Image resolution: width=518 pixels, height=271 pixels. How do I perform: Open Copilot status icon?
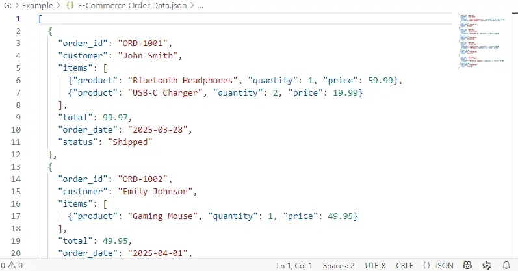click(467, 265)
